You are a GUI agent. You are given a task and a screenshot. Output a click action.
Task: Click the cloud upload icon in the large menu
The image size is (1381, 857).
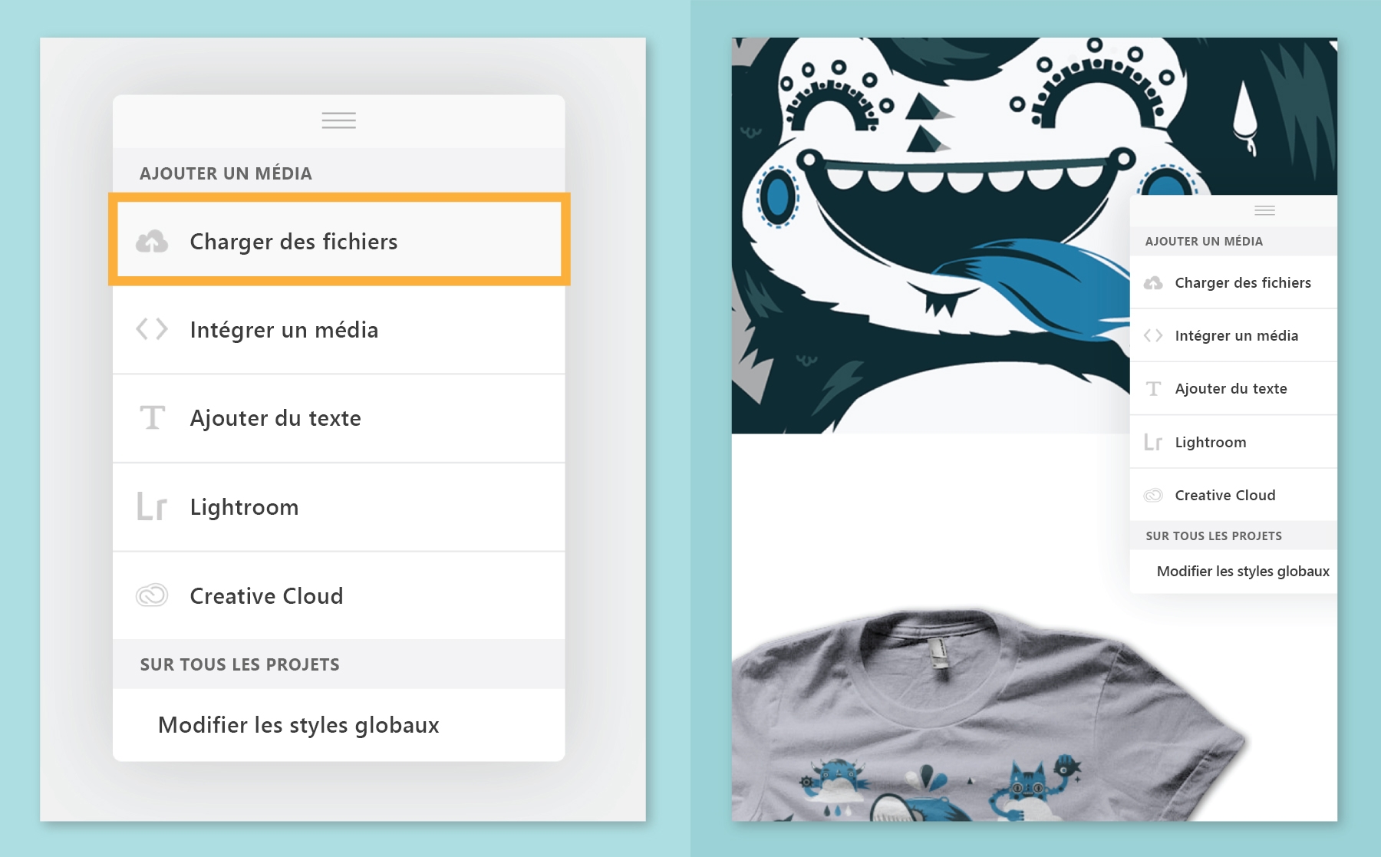[x=152, y=242]
